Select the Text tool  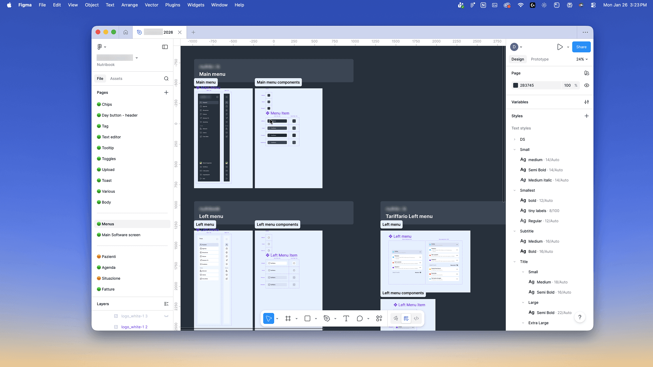point(346,318)
